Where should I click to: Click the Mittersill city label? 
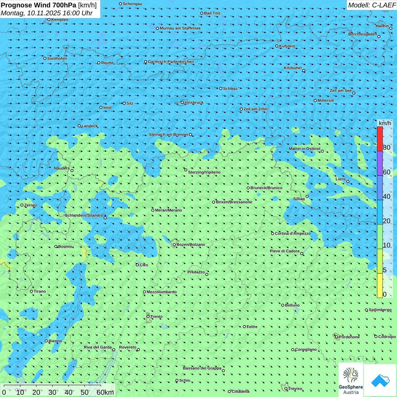click(326, 100)
